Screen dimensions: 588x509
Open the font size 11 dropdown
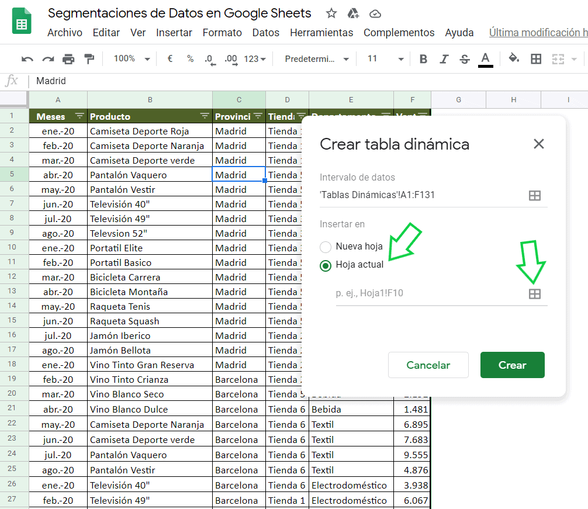pyautogui.click(x=385, y=59)
